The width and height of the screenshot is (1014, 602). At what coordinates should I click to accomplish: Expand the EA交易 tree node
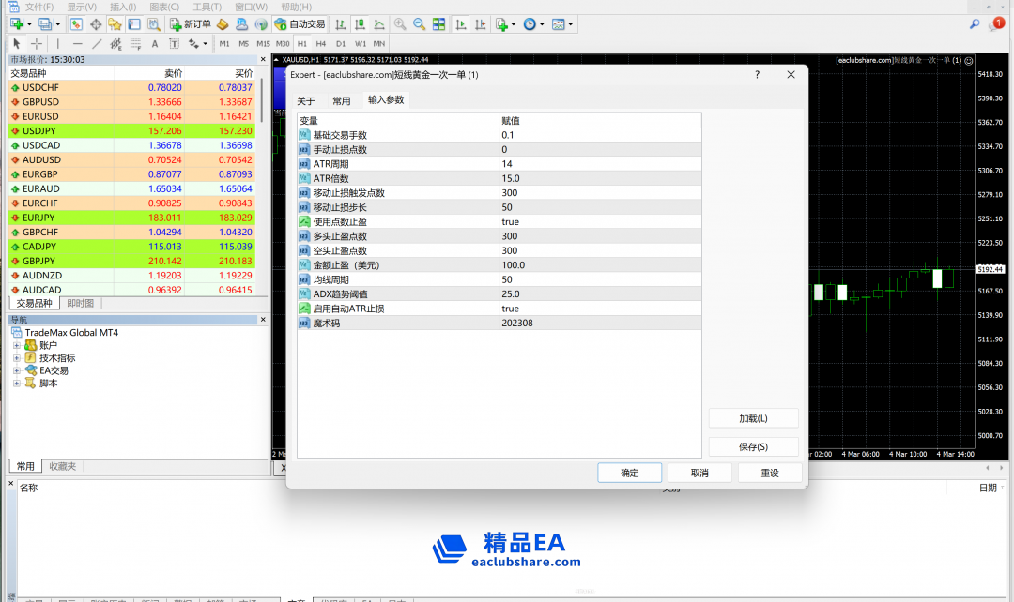17,370
